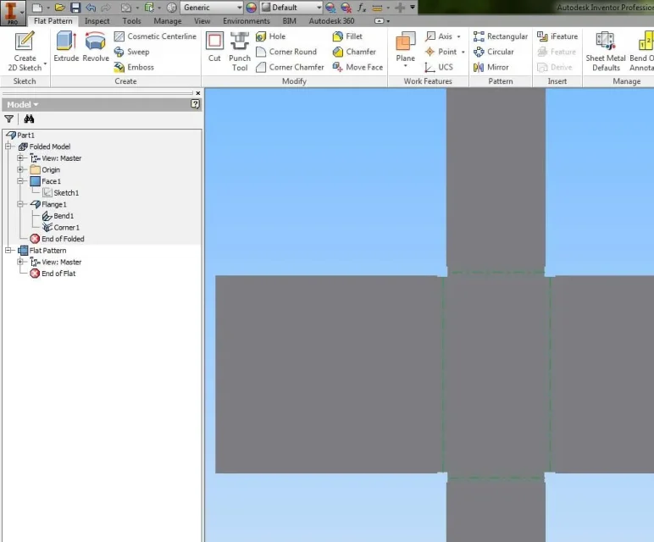Screen dimensions: 654x542
Task: Open the appearance color wheel
Action: (251, 8)
